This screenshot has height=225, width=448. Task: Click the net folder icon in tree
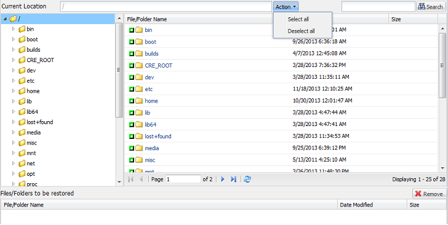22,164
